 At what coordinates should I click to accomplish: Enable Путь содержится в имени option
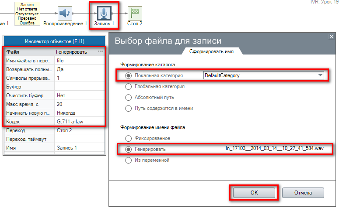click(x=129, y=108)
